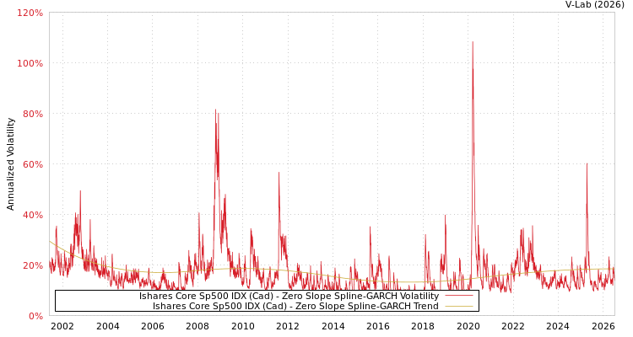
Task: Click the 20% y-axis label
Action: point(32,265)
